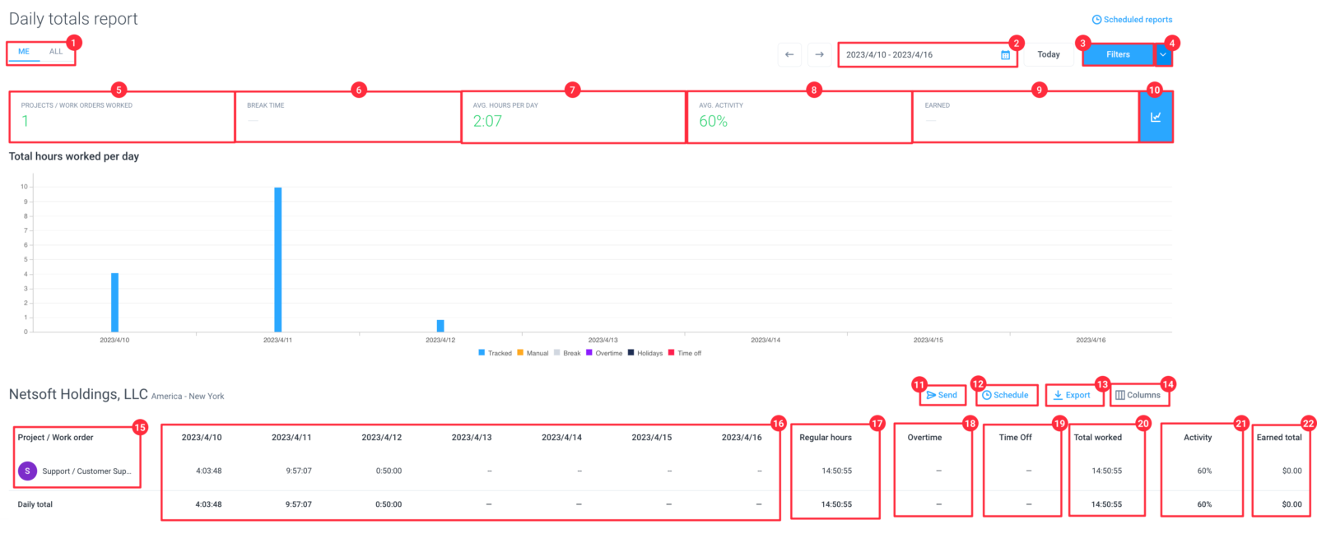
Task: Toggle Time off series in chart legend
Action: [x=685, y=353]
